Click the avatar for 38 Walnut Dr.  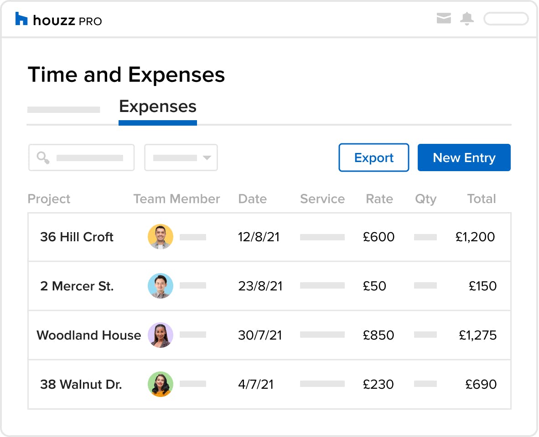161,384
